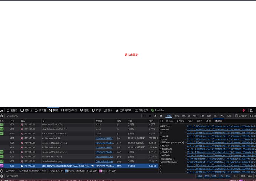Open stack trace link for 86425/</at.prototype[e]
This screenshot has height=181, width=256.
(221, 143)
